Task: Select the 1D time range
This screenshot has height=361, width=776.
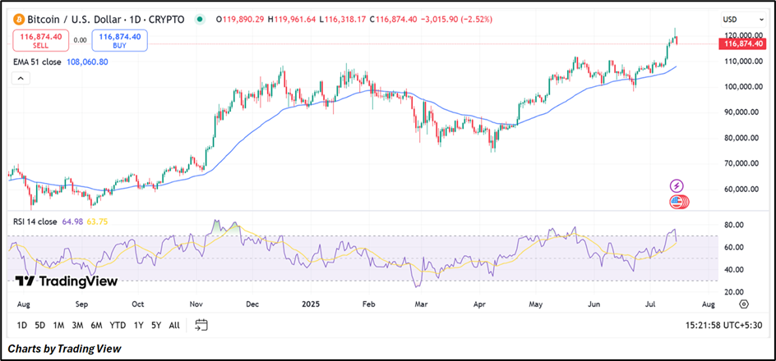Action: (x=21, y=326)
